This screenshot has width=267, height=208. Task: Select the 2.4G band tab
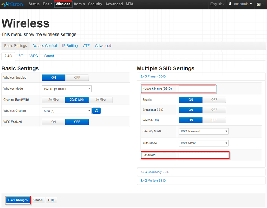[8, 56]
